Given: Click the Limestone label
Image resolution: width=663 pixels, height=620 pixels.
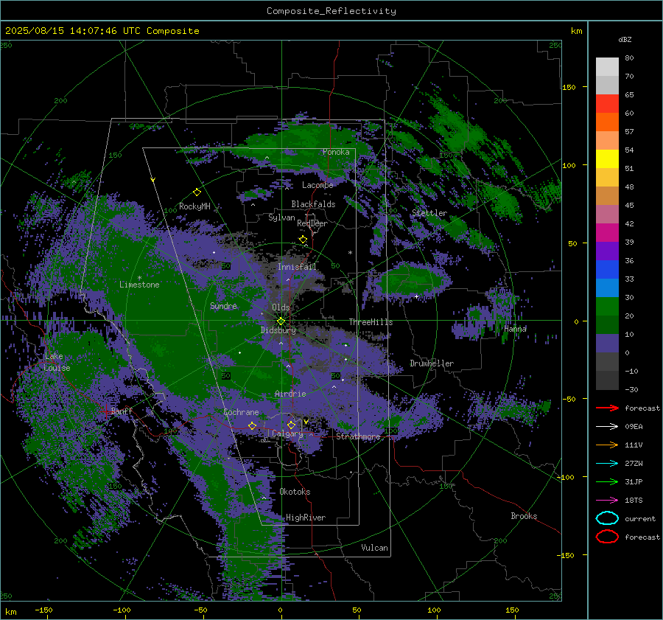Looking at the screenshot, I should [139, 285].
